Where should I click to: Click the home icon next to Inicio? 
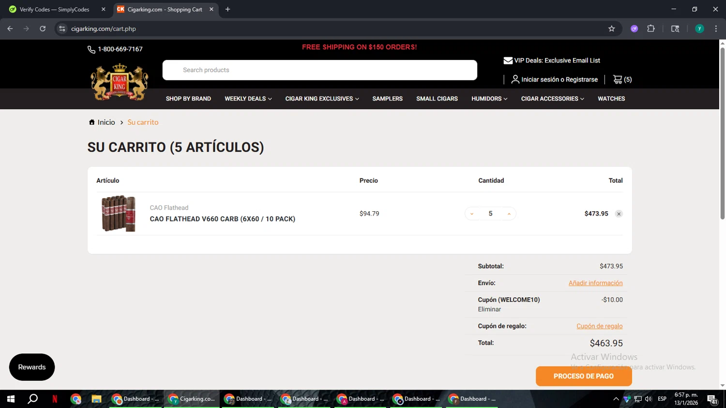pyautogui.click(x=92, y=122)
